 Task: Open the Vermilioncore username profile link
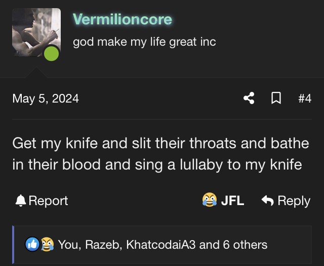[122, 20]
